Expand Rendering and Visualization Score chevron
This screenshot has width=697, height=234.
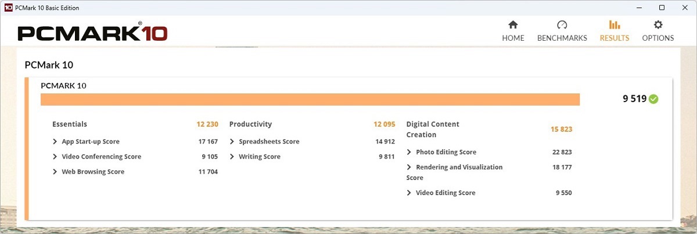pos(409,167)
